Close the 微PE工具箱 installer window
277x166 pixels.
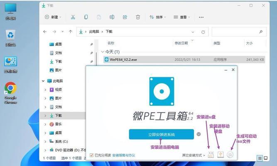233,70
